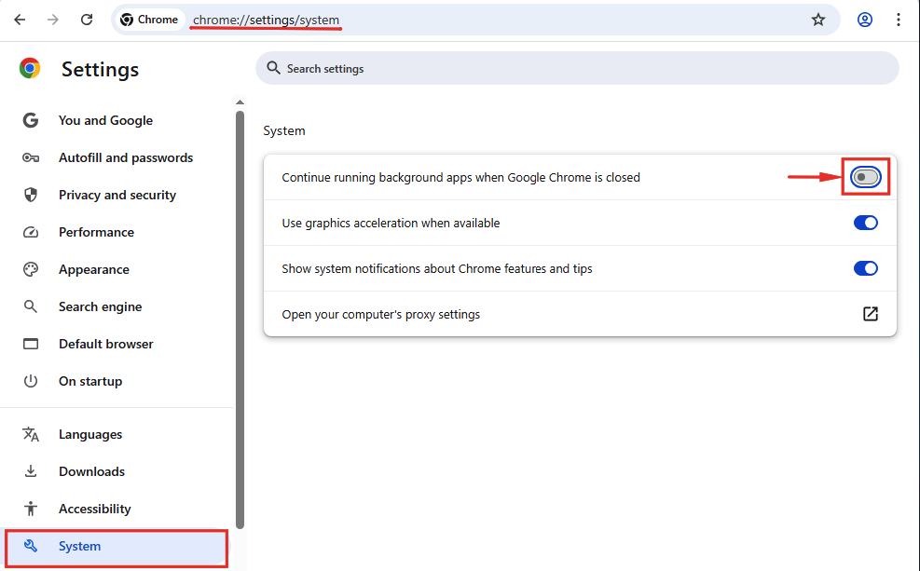
Task: Click the On startup power icon
Action: (29, 380)
